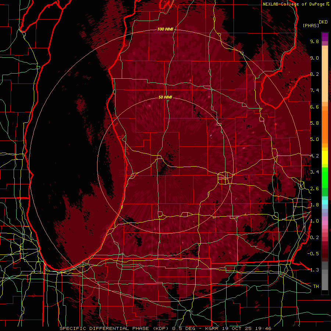Click the [PHAS] legend unit label
Screen dimensions: 331x331
point(311,25)
